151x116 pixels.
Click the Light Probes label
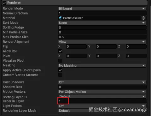pyautogui.click(x=12, y=106)
